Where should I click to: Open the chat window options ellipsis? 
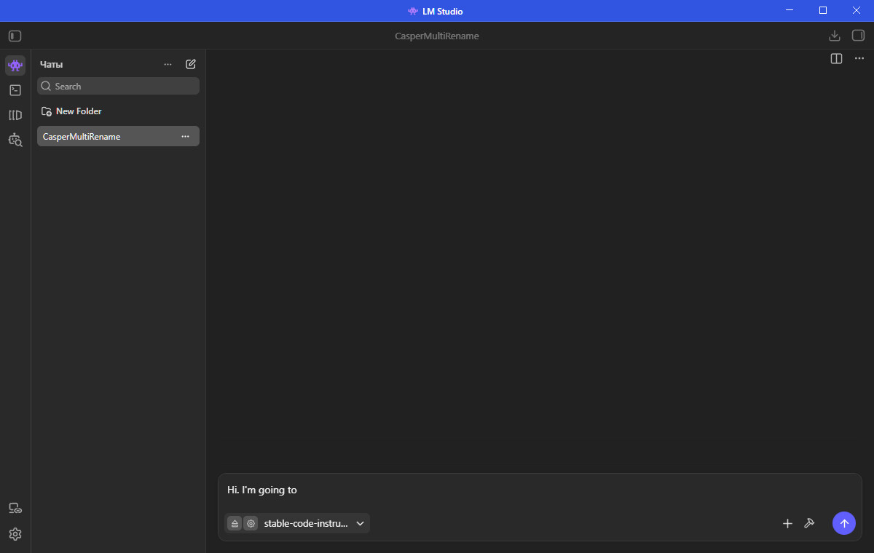859,59
